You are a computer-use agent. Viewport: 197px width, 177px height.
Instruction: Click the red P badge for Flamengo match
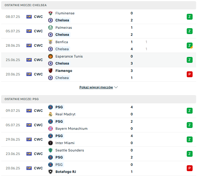[190, 74]
